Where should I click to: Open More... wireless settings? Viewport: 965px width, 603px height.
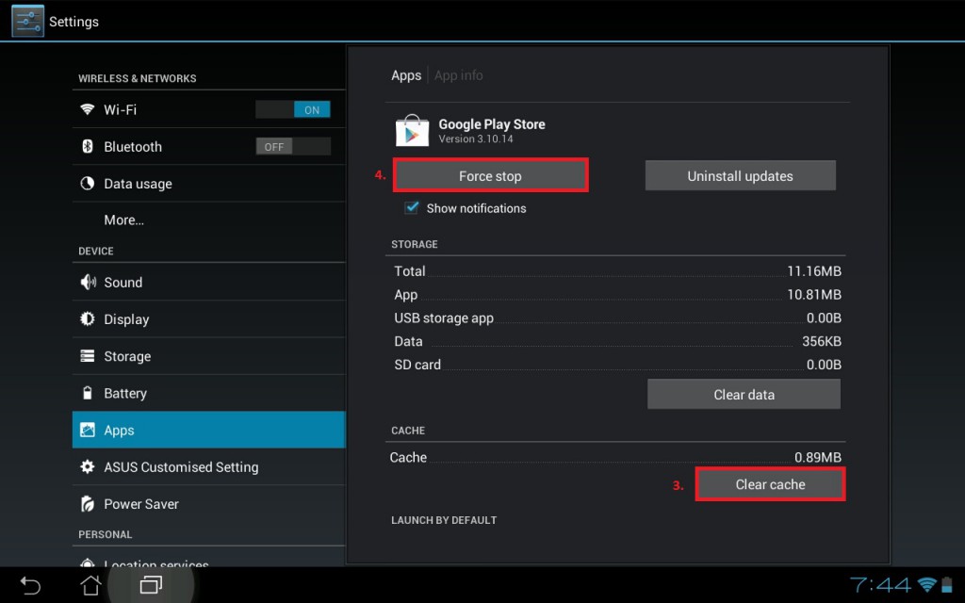208,220
